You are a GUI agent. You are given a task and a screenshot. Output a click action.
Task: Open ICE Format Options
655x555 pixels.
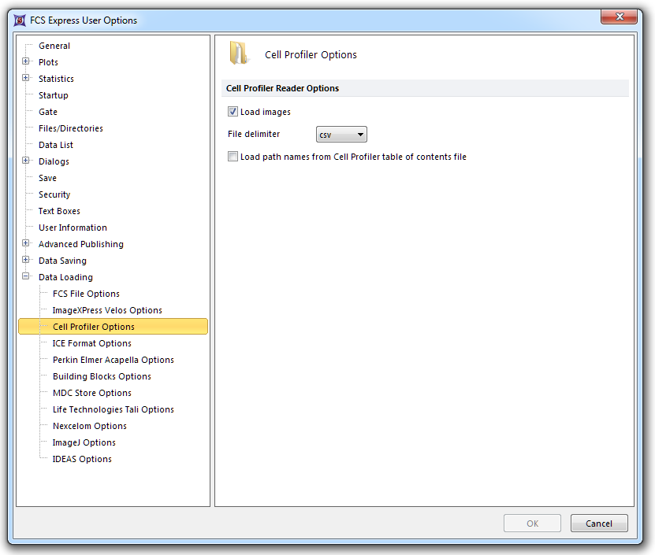(92, 343)
